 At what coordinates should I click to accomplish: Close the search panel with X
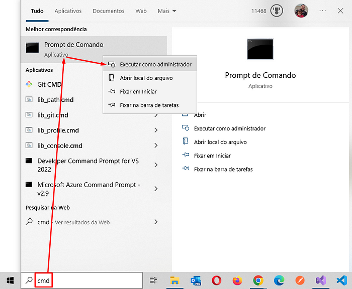[340, 11]
